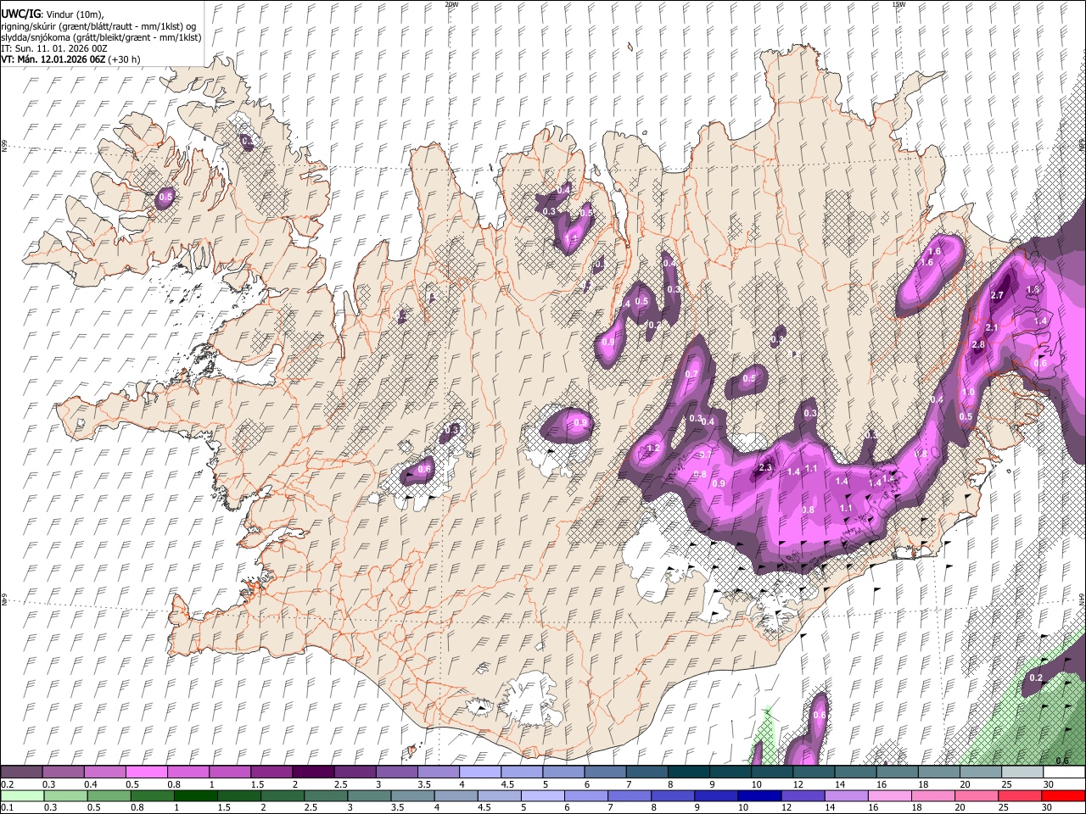
Task: Click the 15W longitude label
Action: point(898,4)
